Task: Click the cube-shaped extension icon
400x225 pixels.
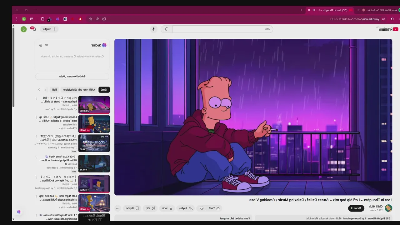Action: tap(65, 19)
